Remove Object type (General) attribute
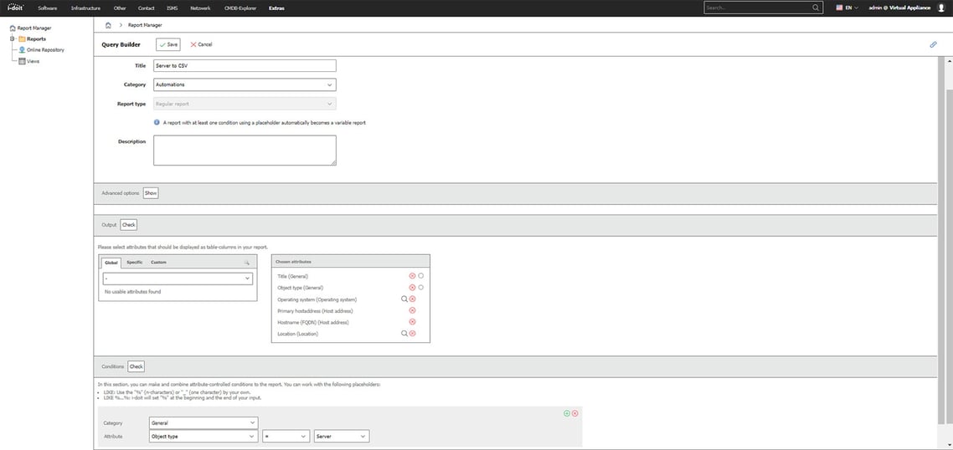The height and width of the screenshot is (450, 953). tap(412, 287)
